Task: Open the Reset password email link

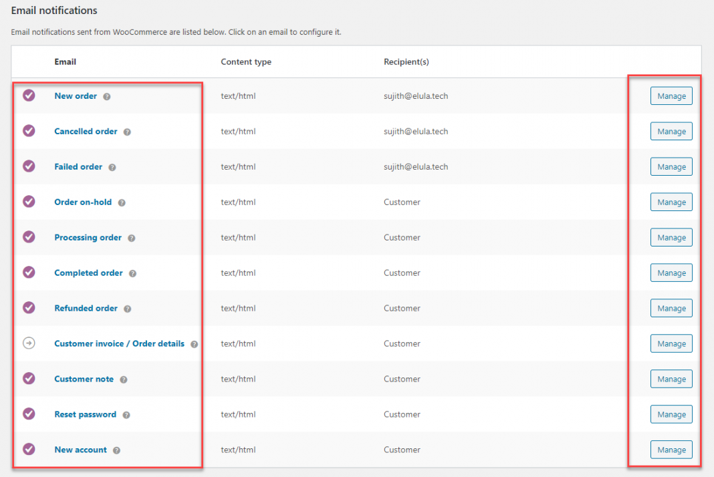Action: pos(85,414)
